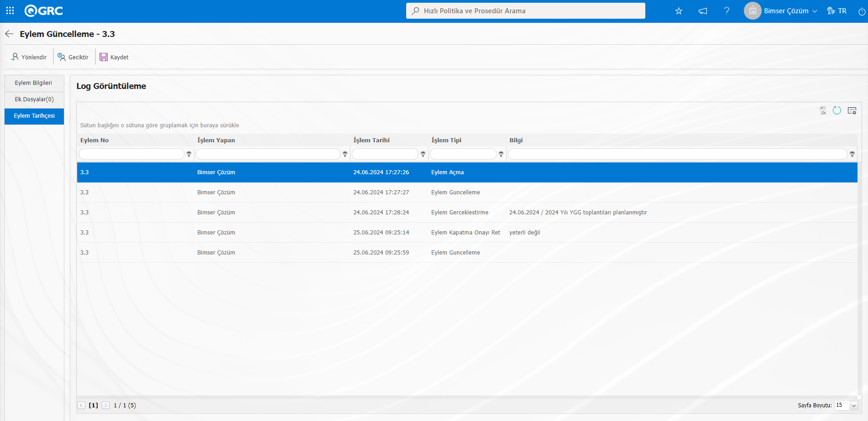Select the Eylem Tarihçesi tab
Screen dimensions: 868x421
(x=34, y=116)
